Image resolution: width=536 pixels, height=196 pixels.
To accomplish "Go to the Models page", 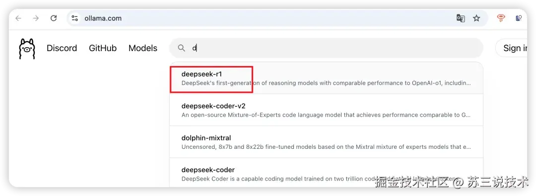I will pyautogui.click(x=143, y=48).
